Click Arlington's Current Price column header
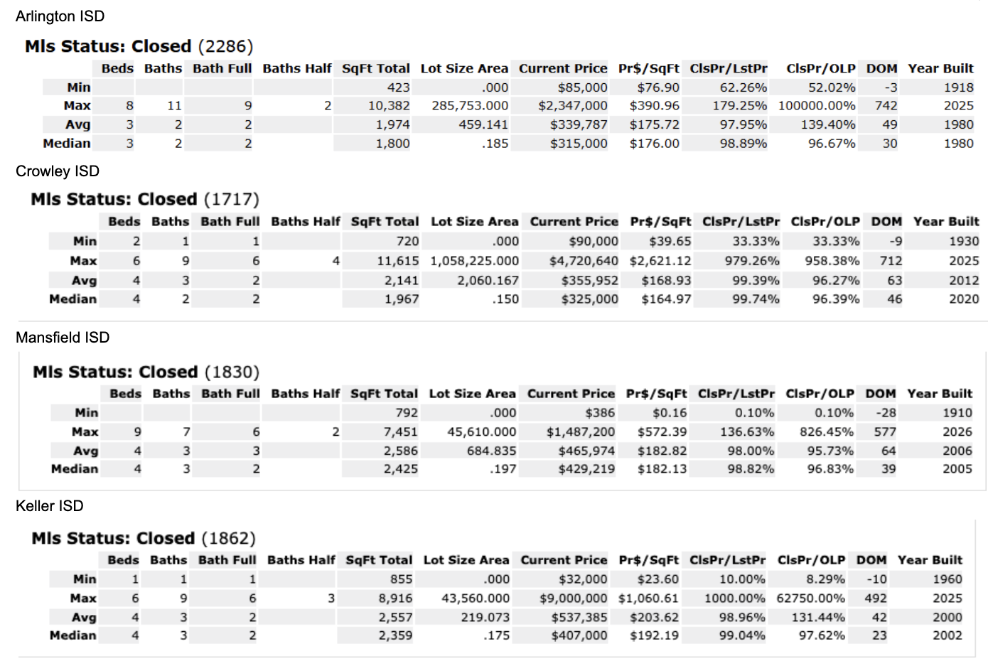The image size is (988, 671). point(563,69)
